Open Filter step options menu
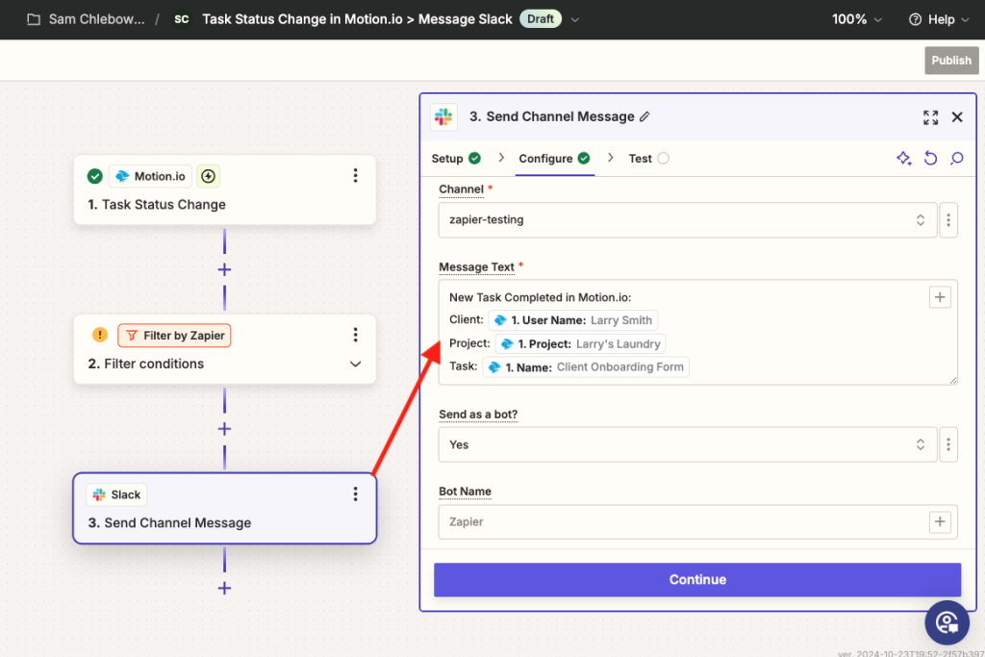Image resolution: width=985 pixels, height=657 pixels. coord(356,335)
